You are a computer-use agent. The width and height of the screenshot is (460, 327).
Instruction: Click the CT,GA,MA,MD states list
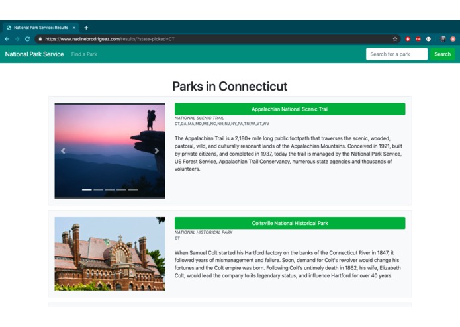[x=222, y=124]
